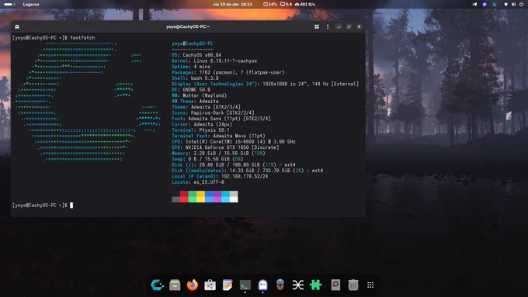Click the 'Terminal Font: Adwaita Mono' line
This screenshot has width=528, height=297.
[x=218, y=136]
